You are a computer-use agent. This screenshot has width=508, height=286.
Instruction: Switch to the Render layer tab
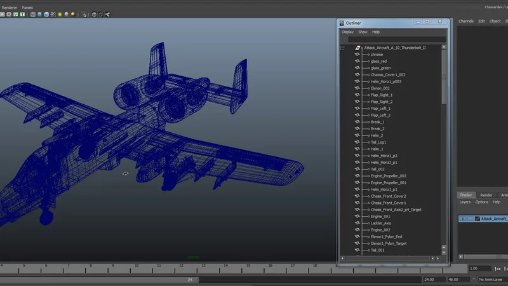tap(486, 195)
